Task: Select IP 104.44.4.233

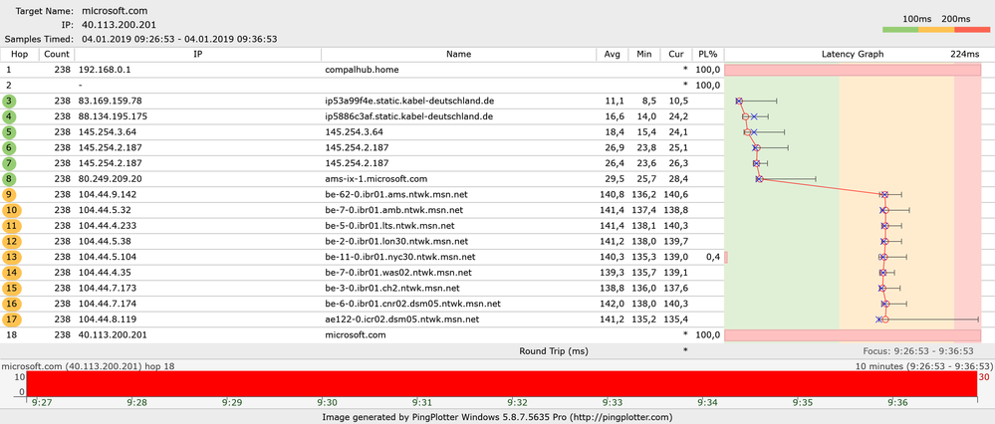Action: (108, 226)
